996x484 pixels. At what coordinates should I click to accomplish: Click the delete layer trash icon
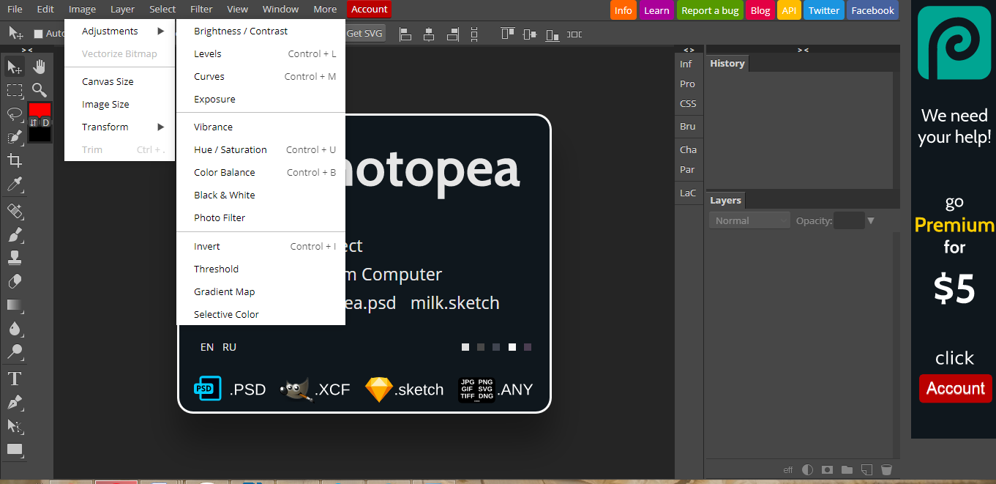886,469
